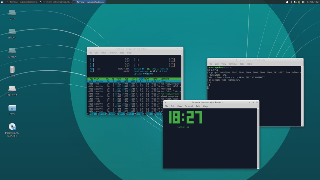Open the LENOVO drive desktop icon

point(12,32)
